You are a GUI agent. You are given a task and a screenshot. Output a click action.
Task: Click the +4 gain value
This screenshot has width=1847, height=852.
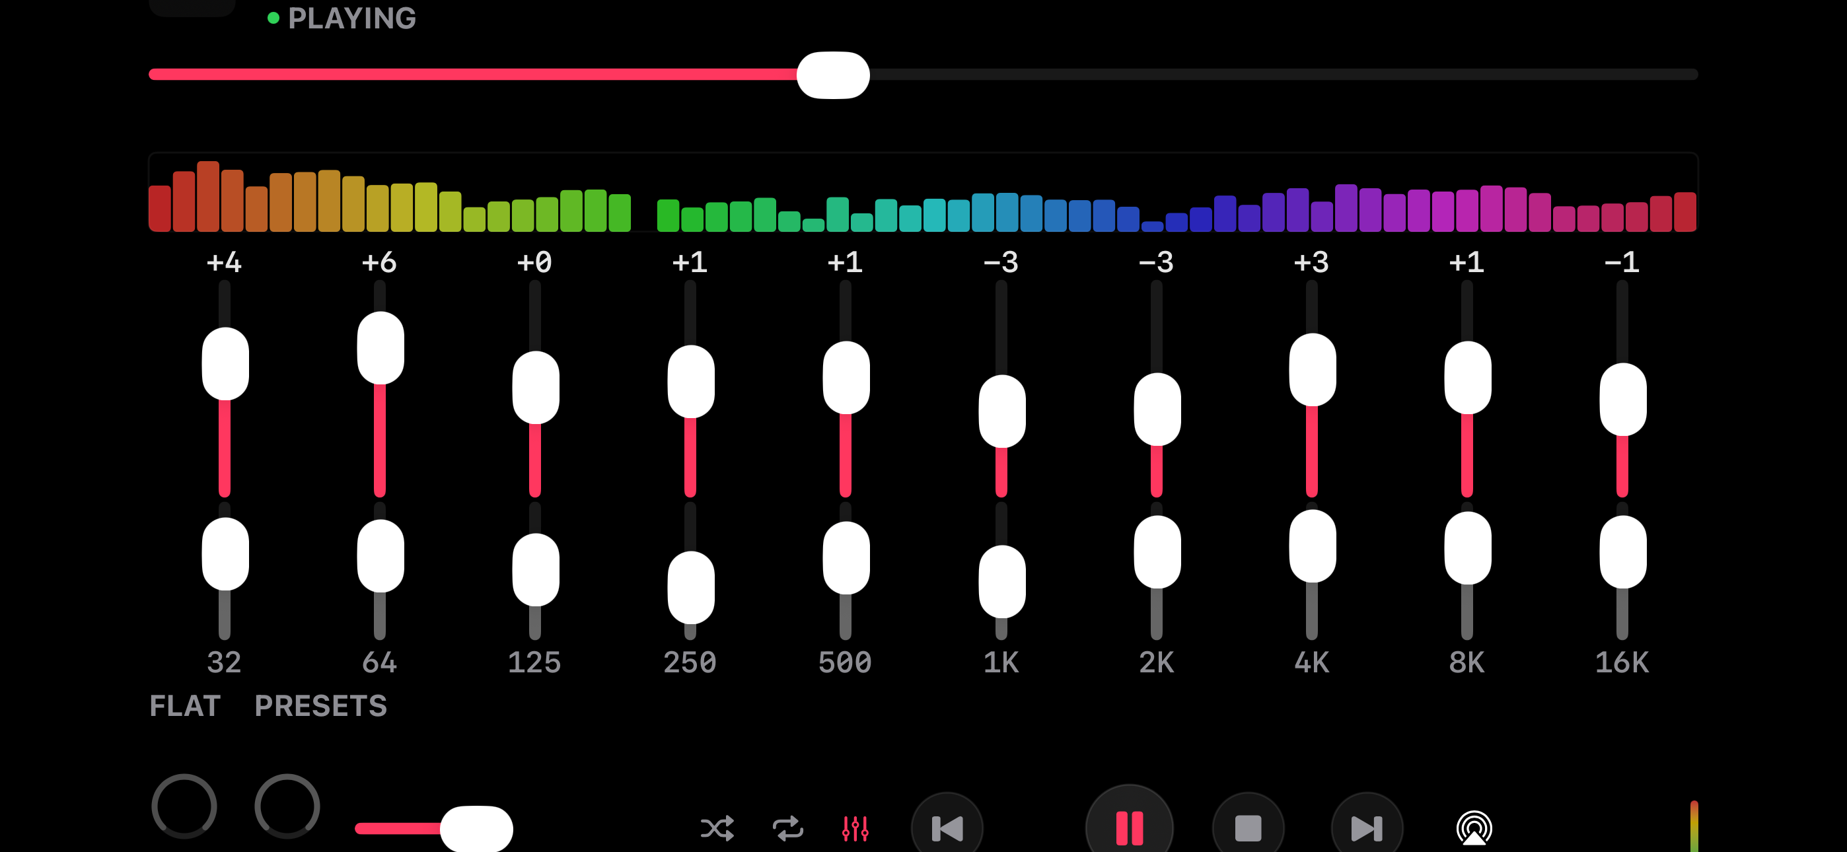pos(224,262)
